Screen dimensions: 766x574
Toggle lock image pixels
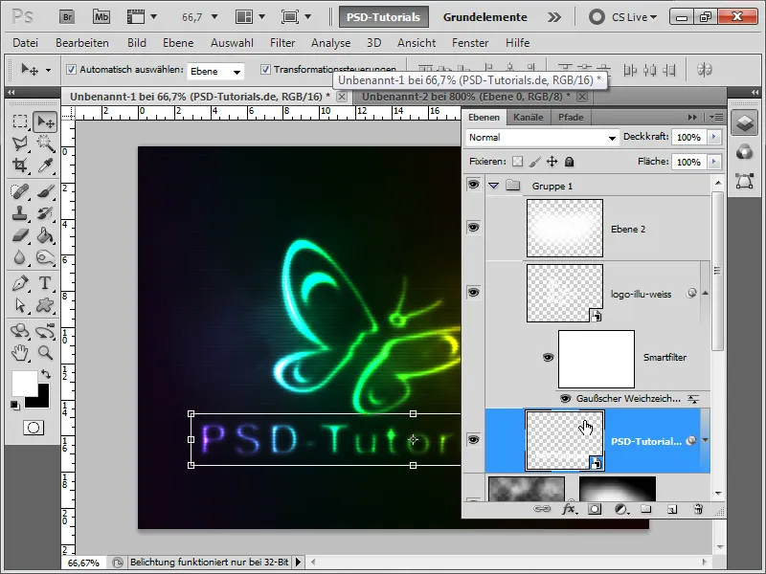click(x=535, y=162)
